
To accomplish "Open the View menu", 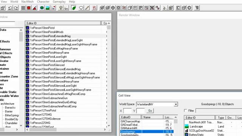I will point(4,2).
